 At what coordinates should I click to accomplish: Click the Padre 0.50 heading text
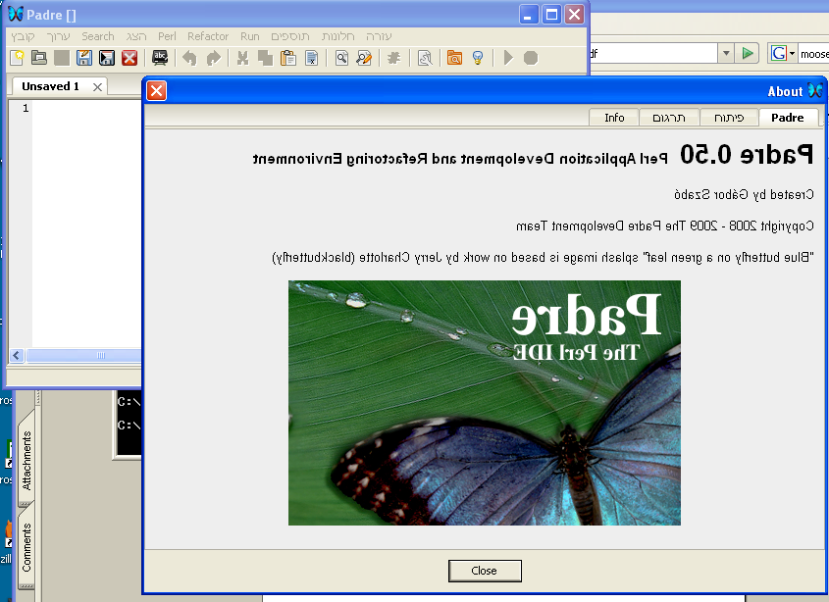(x=747, y=154)
